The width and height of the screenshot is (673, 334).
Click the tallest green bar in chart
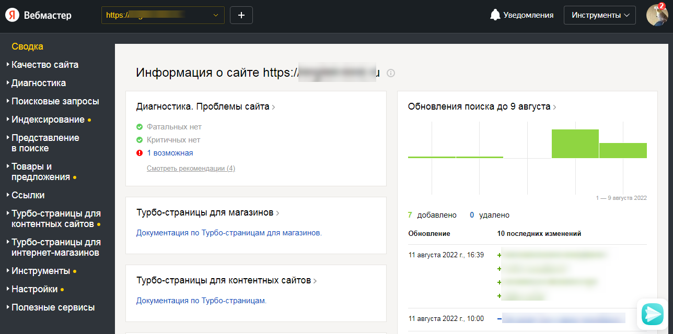pyautogui.click(x=575, y=144)
